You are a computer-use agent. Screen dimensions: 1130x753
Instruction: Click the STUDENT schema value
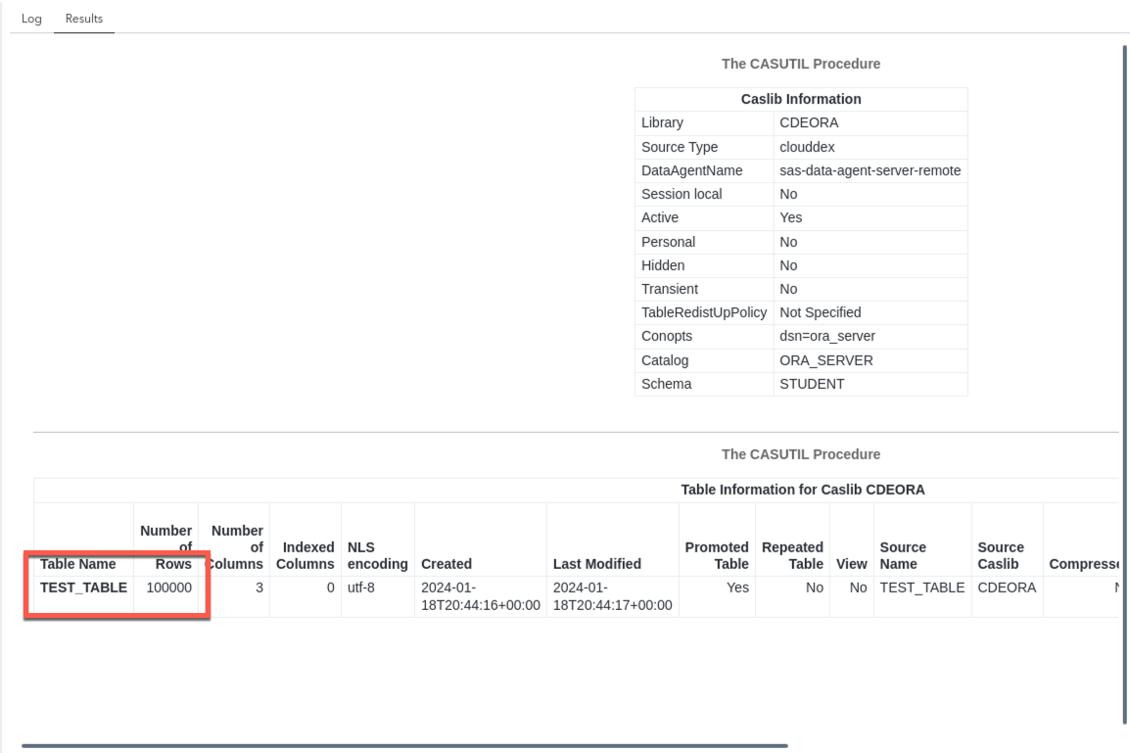811,384
